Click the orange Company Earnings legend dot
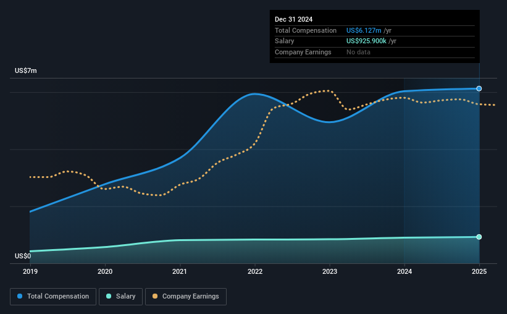 pyautogui.click(x=155, y=296)
